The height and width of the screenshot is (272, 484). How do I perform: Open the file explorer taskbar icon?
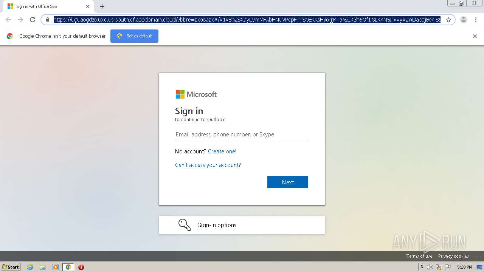click(x=43, y=267)
